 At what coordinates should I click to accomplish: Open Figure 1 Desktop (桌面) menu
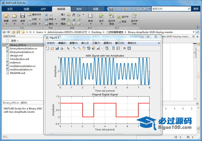(x=107, y=43)
